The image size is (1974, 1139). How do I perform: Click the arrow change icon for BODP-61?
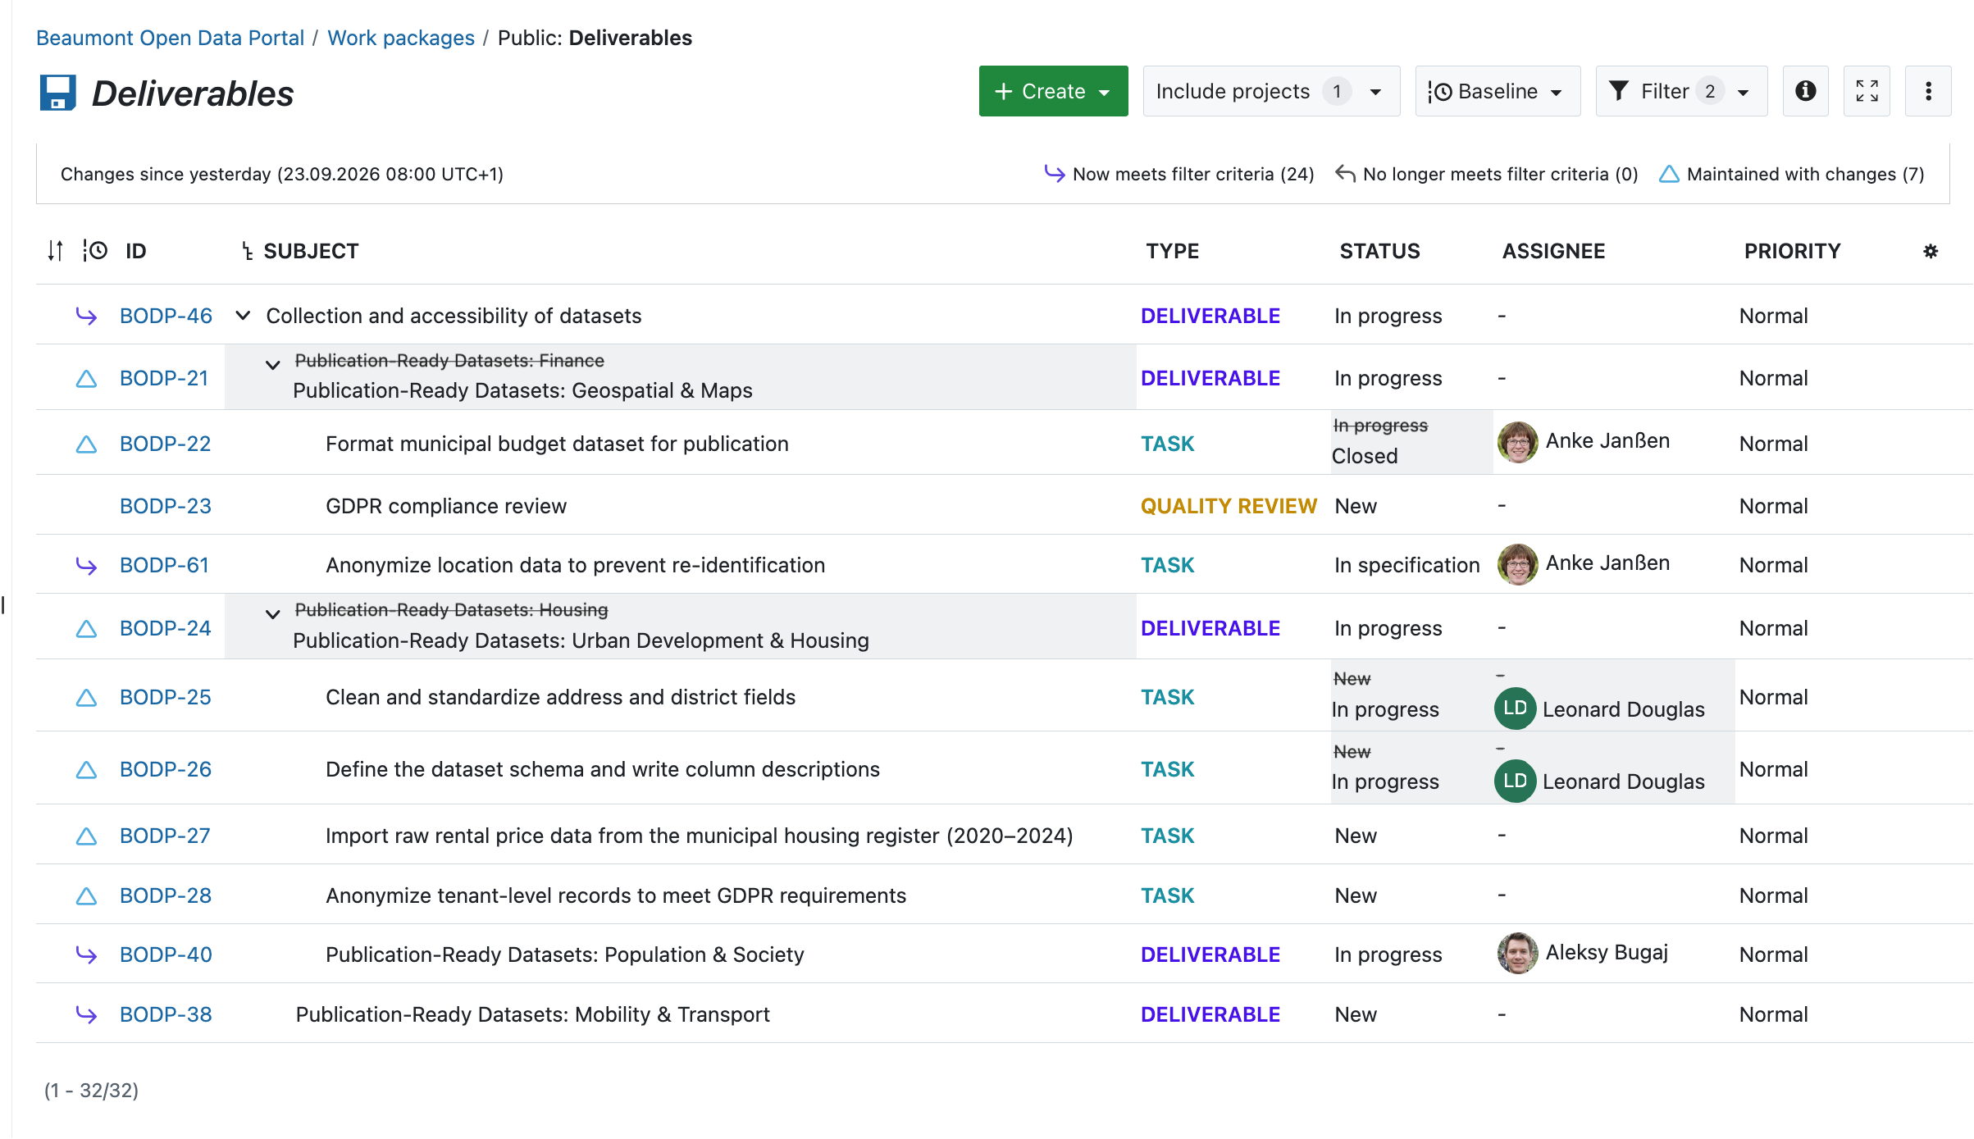[x=86, y=566]
